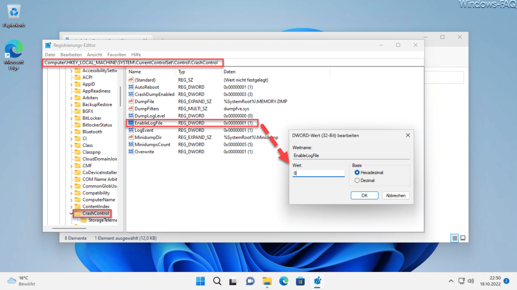Screen dimensions: 517x290
Task: Switch to the expanded view icon in status bar
Action: click(462, 237)
